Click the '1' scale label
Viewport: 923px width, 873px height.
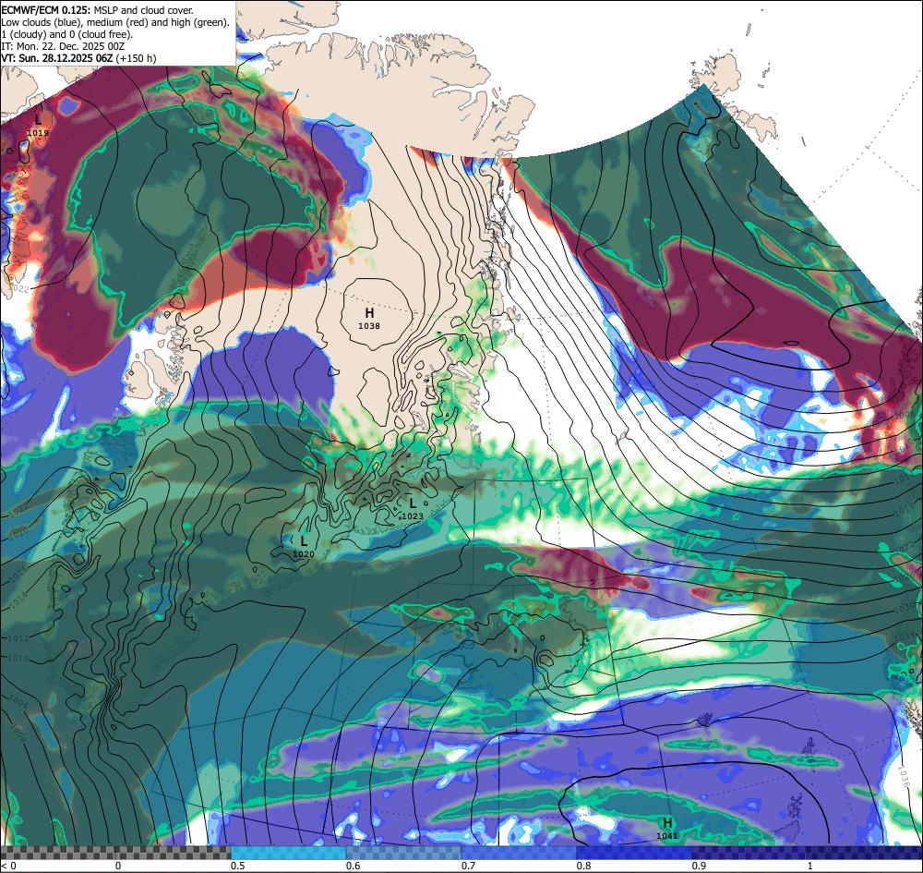coord(810,866)
